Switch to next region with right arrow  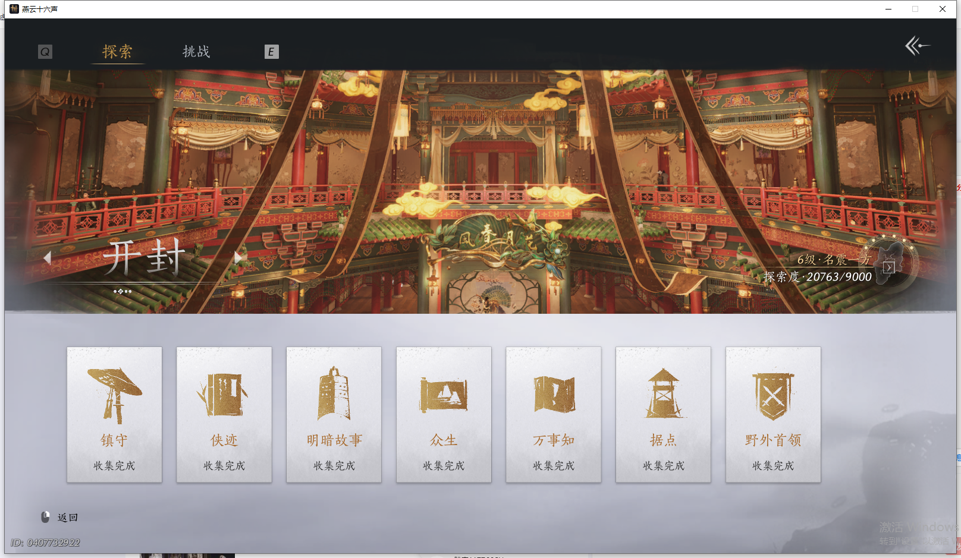[238, 257]
